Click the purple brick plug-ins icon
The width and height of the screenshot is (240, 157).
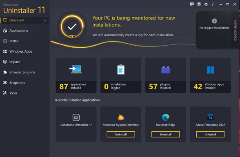[x=166, y=70]
